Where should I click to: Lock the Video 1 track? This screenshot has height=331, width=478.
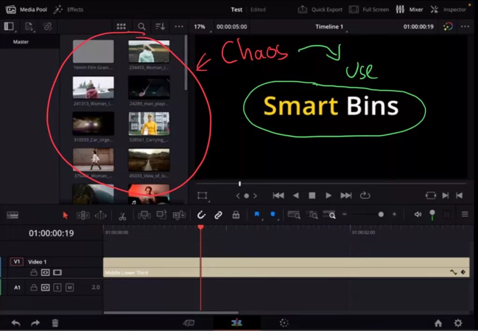[33, 273]
